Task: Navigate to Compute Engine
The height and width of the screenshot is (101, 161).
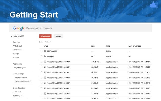Action: (x=19, y=68)
